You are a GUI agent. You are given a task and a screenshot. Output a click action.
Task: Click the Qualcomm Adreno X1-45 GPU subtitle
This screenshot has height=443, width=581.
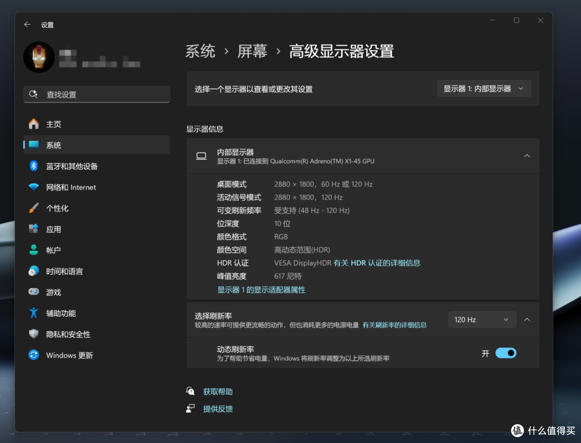tap(296, 161)
